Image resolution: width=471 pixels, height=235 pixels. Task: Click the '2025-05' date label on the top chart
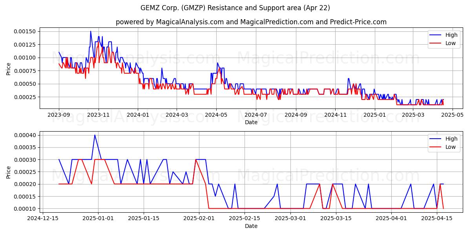tap(452, 115)
